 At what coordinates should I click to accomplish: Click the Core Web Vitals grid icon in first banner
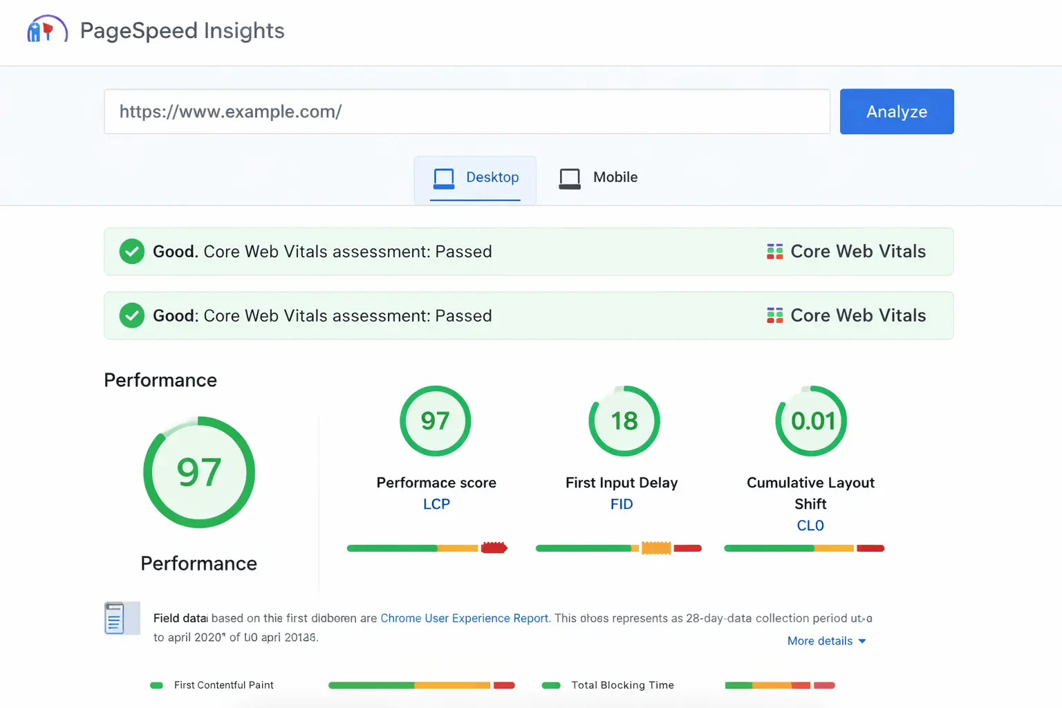774,252
